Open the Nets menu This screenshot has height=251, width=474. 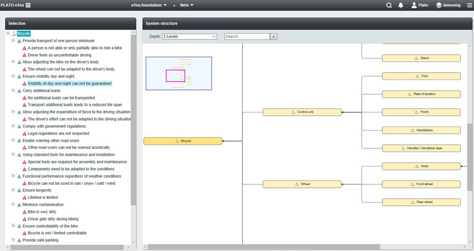tap(186, 5)
